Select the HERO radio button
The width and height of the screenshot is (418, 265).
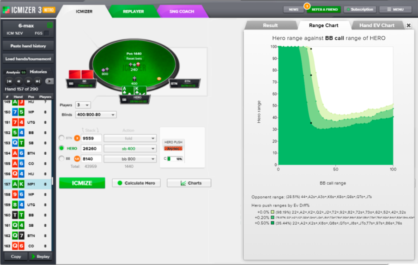pyautogui.click(x=62, y=148)
